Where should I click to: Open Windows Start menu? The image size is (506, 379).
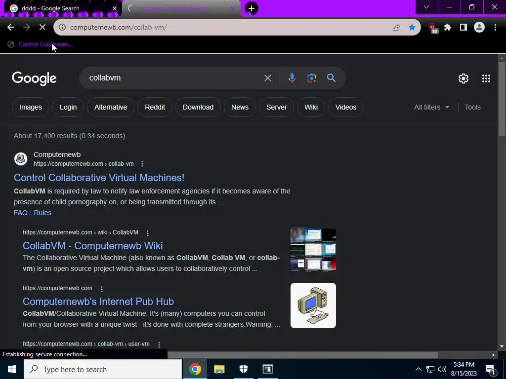point(12,369)
